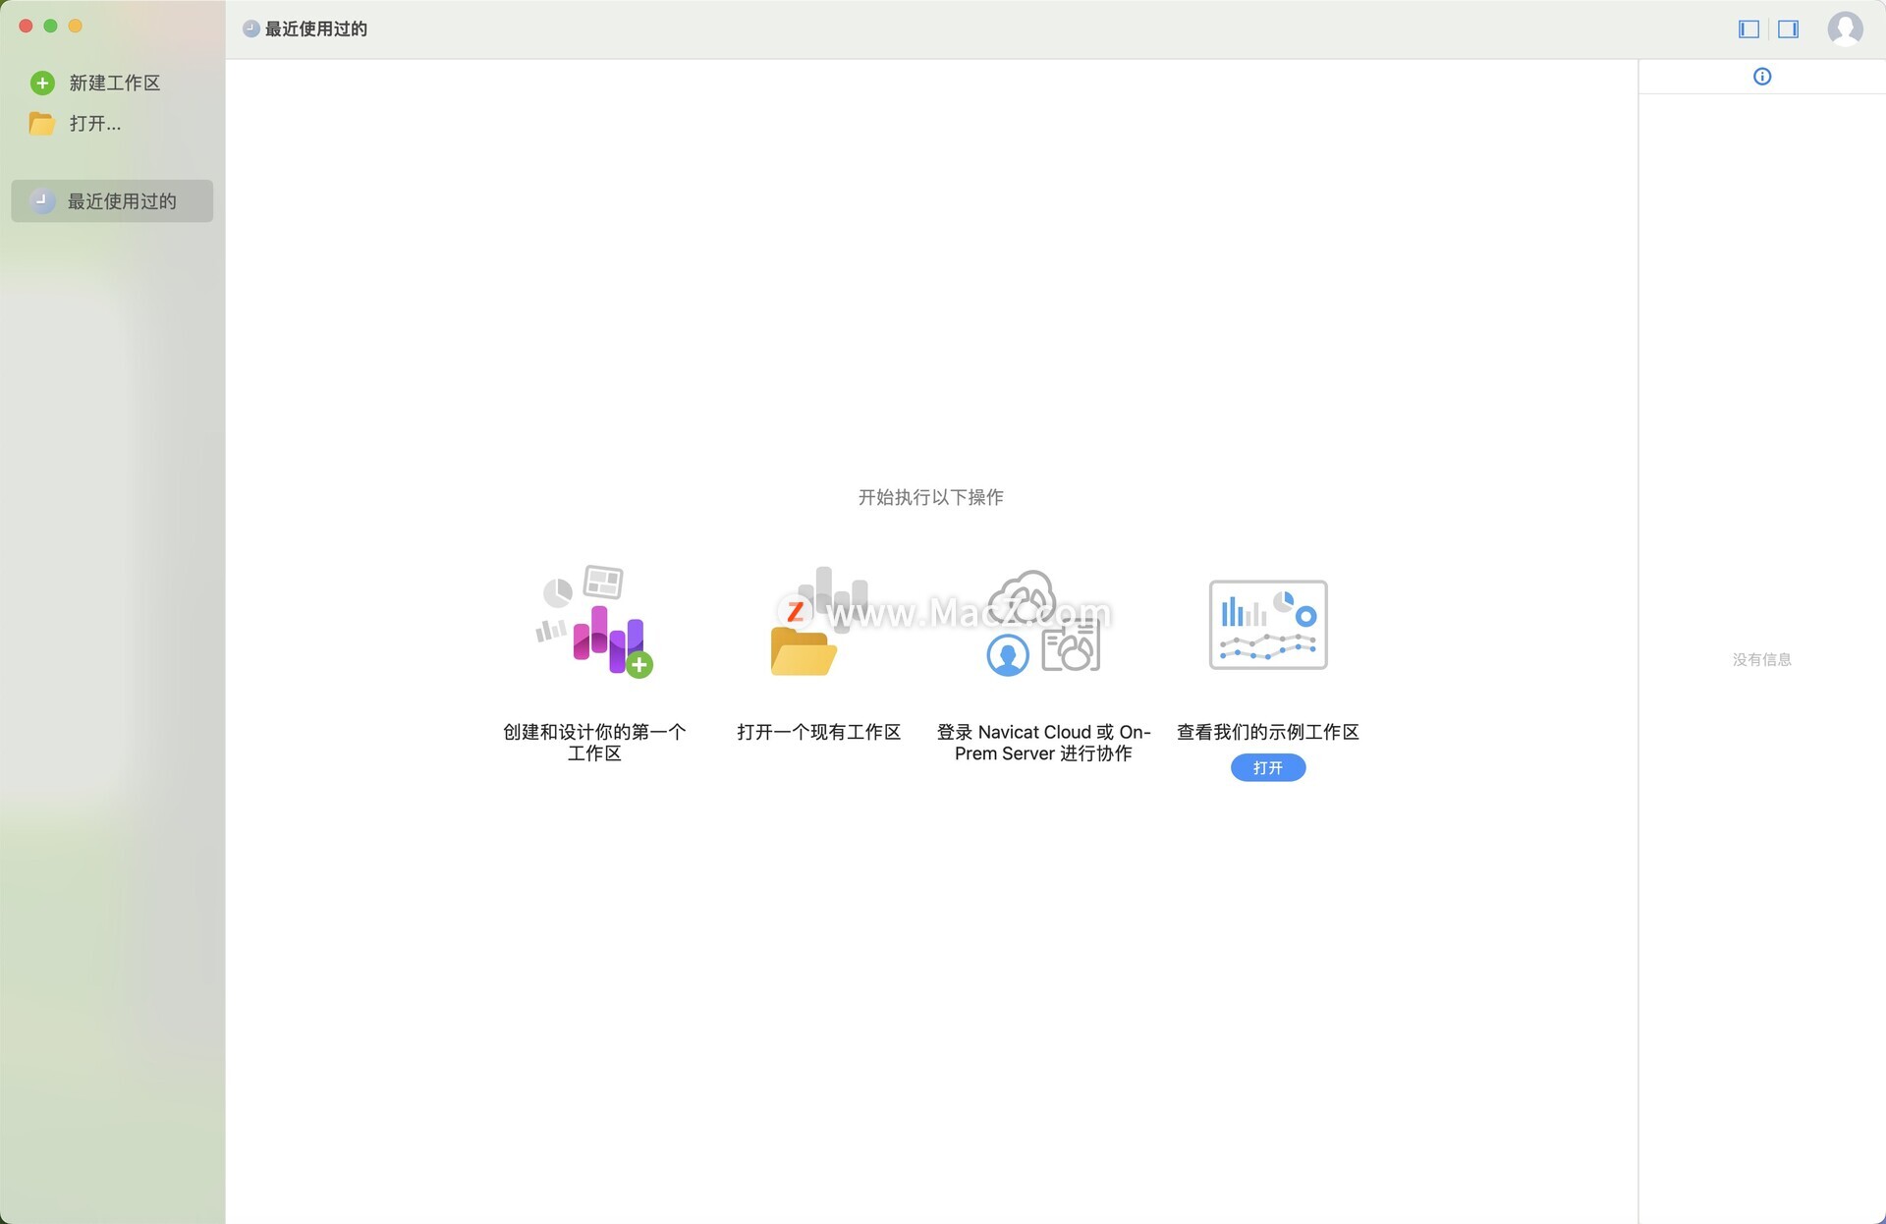The image size is (1886, 1224).
Task: Click the green plus New Workspace icon
Action: click(x=42, y=83)
